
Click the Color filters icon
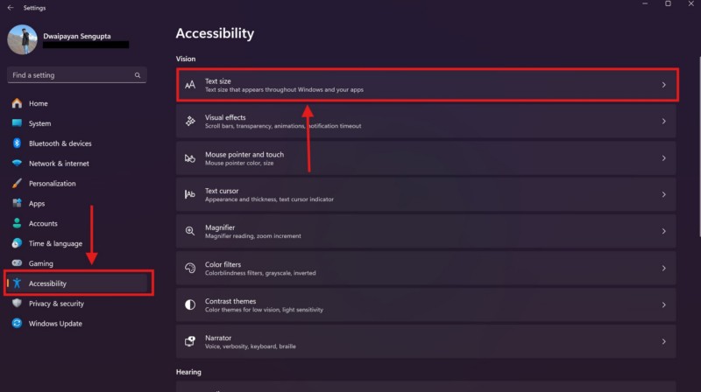[189, 268]
